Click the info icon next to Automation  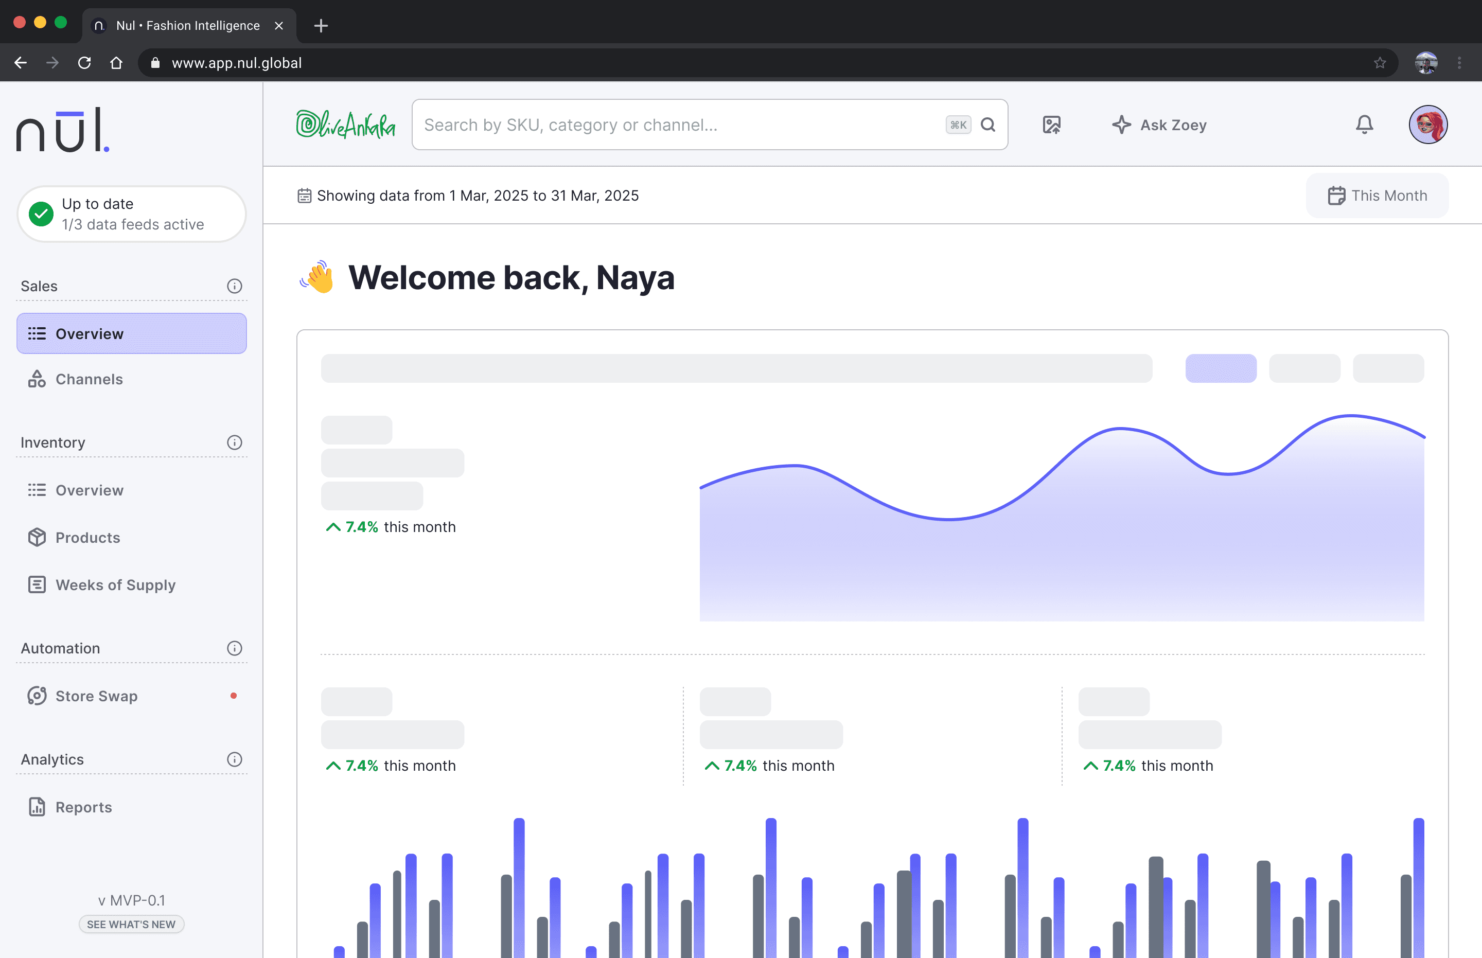click(234, 648)
